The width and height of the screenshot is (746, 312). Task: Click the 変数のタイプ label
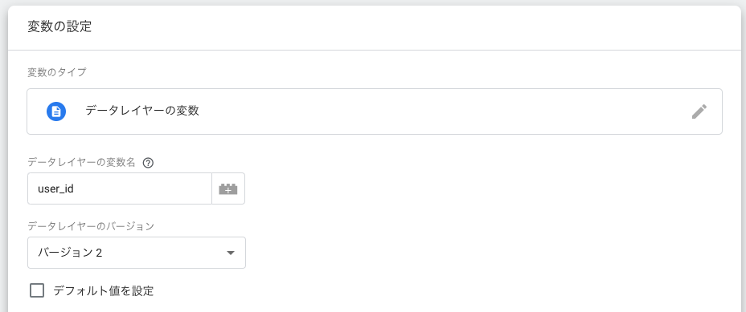57,72
